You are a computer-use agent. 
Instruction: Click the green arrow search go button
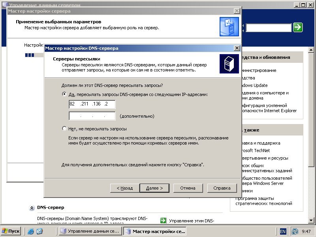pyautogui.click(x=298, y=27)
